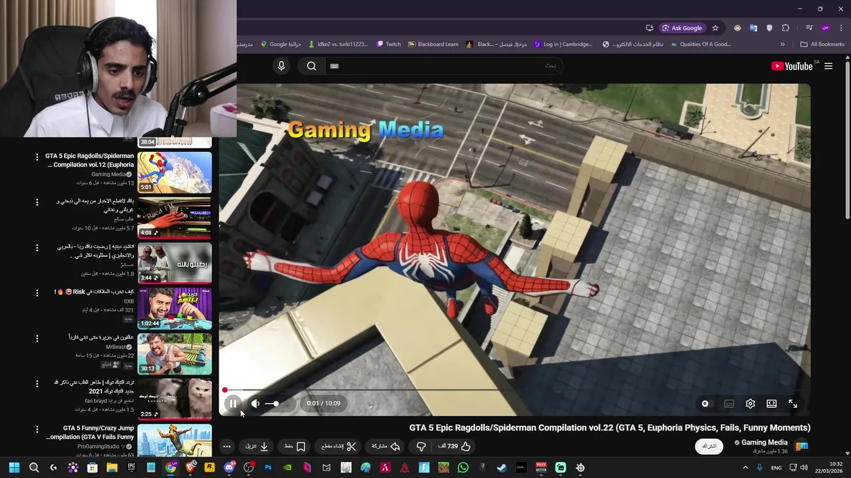Open the cat 2:25 video thumbnail

point(175,399)
